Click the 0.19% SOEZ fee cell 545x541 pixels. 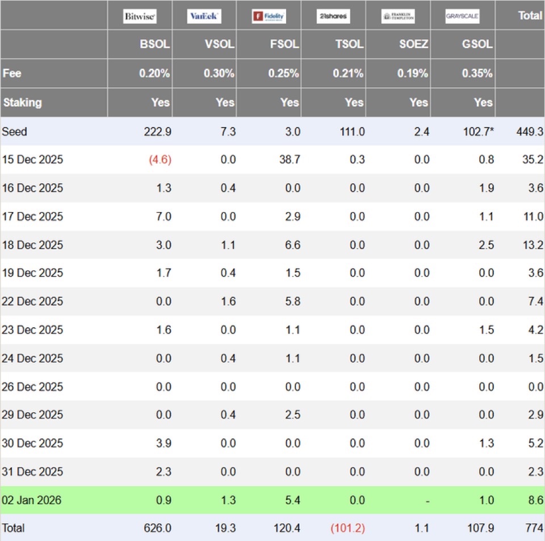(x=413, y=73)
